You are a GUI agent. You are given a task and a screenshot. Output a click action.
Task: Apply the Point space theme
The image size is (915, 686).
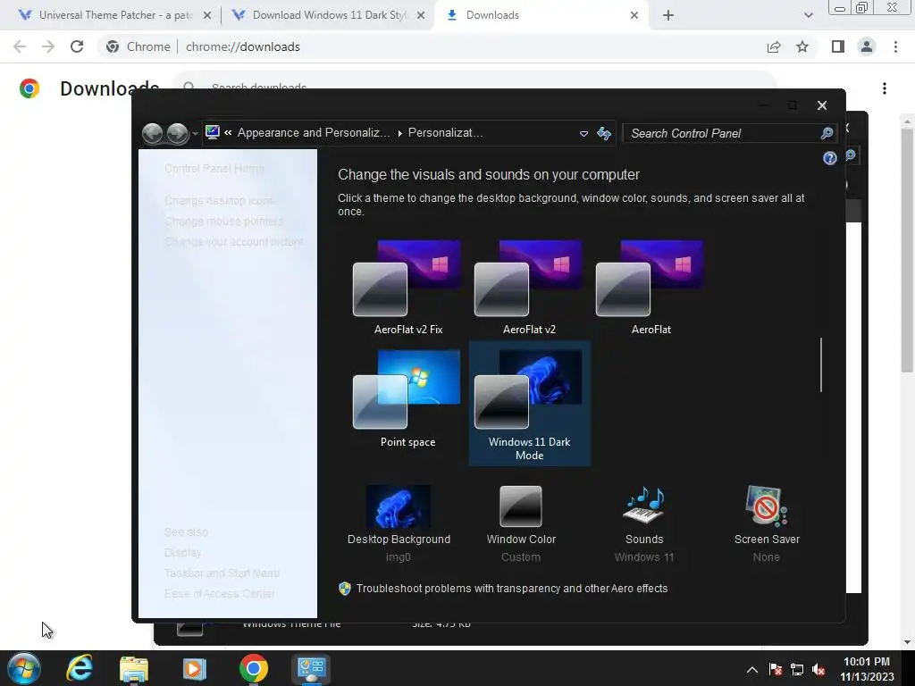tap(407, 399)
